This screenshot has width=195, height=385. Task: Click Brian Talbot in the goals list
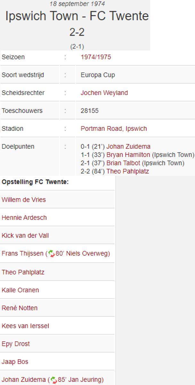pos(123,163)
